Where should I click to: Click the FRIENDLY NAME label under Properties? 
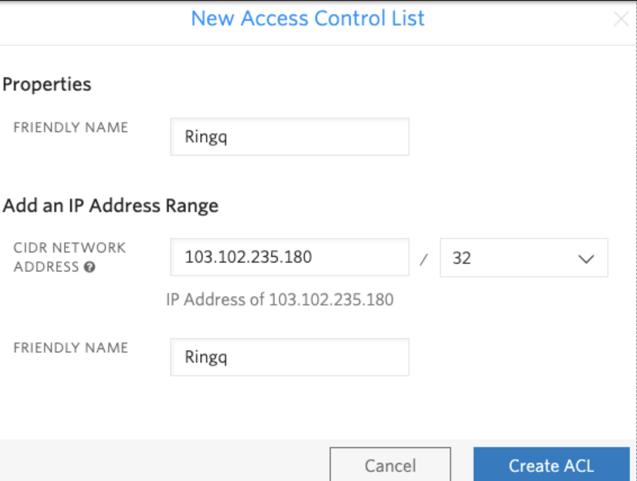[x=71, y=128]
